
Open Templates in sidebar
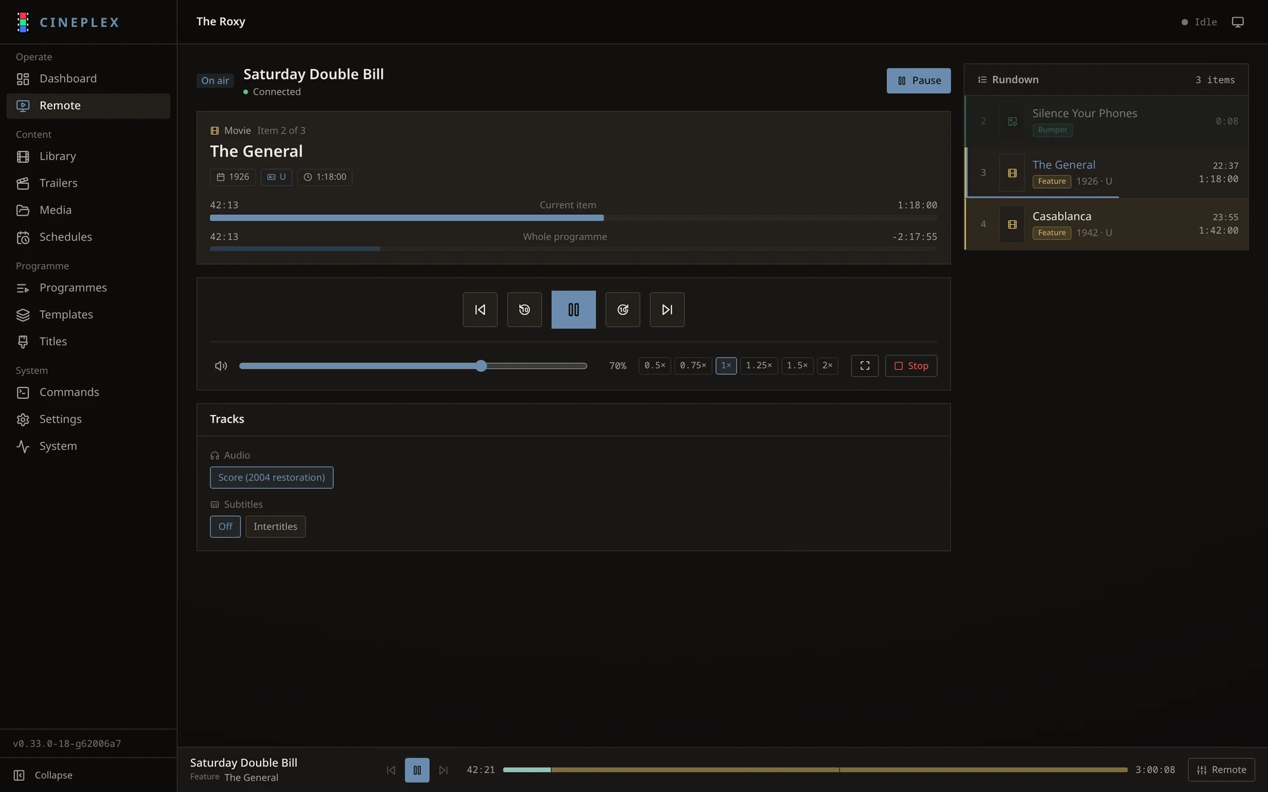click(88, 315)
